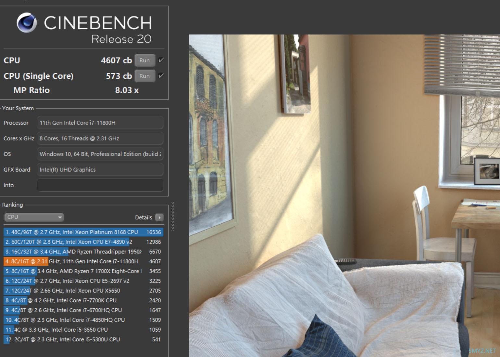Click the CPU score 4607 cb

coord(116,60)
